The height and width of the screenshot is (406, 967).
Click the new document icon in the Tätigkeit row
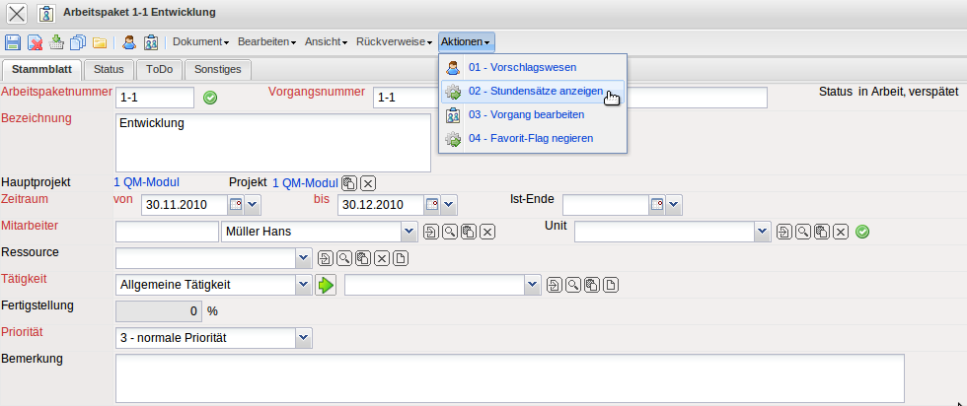(x=611, y=285)
